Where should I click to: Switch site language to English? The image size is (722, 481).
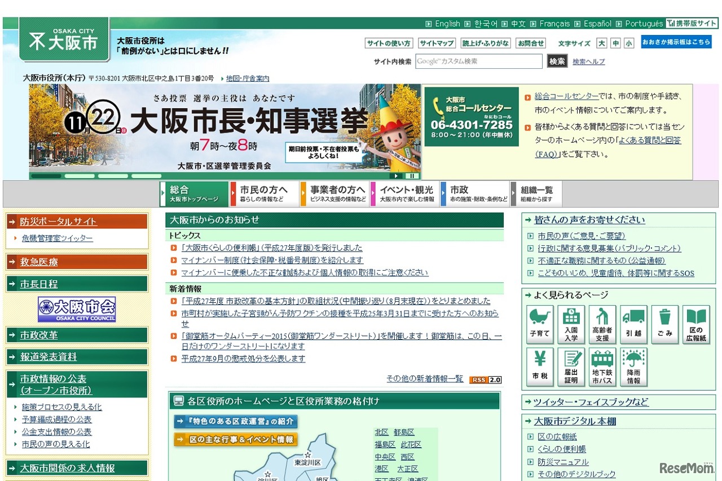(447, 24)
